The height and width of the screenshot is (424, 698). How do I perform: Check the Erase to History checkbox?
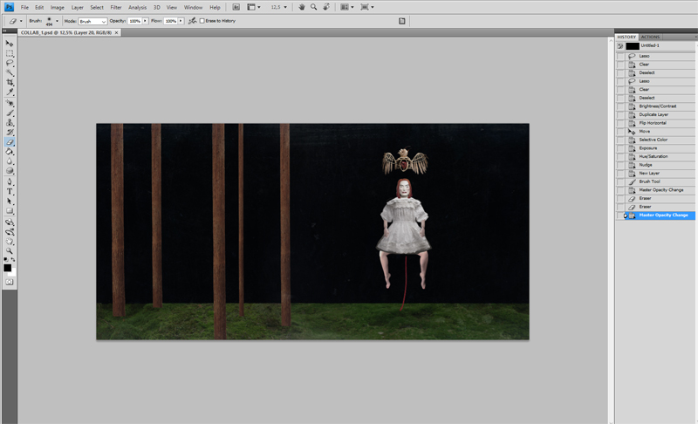click(x=202, y=20)
